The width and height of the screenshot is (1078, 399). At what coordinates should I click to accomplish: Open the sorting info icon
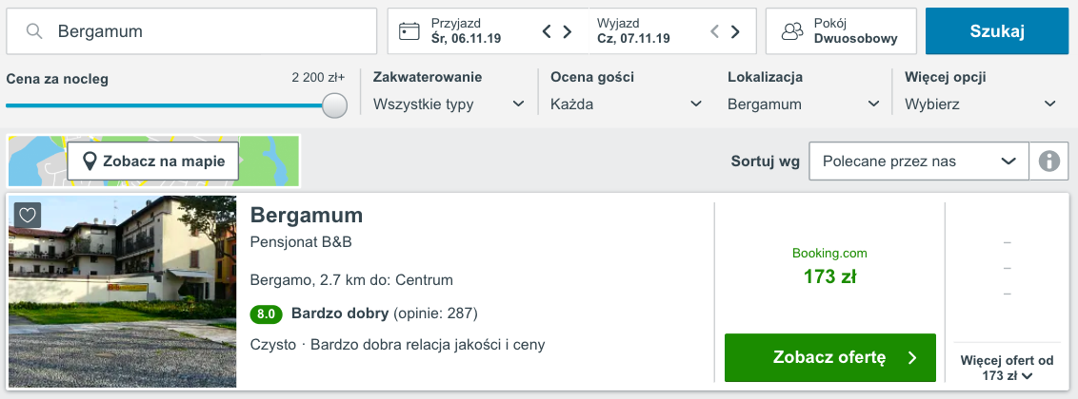click(x=1049, y=161)
